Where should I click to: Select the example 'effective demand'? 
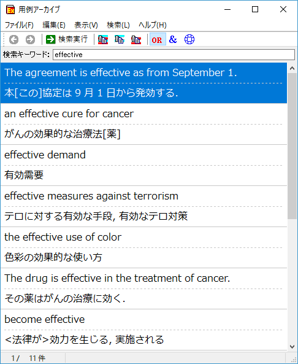(x=143, y=165)
